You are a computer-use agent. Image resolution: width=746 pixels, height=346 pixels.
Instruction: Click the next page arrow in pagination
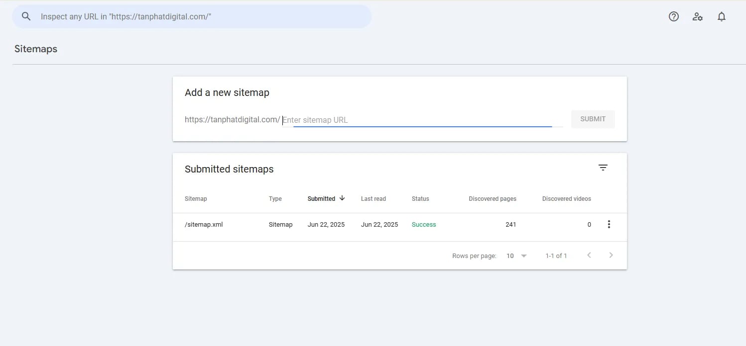pos(611,255)
